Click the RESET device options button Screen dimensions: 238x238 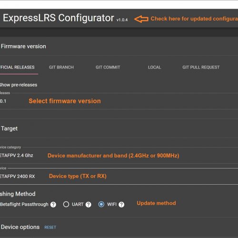[x=50, y=228]
